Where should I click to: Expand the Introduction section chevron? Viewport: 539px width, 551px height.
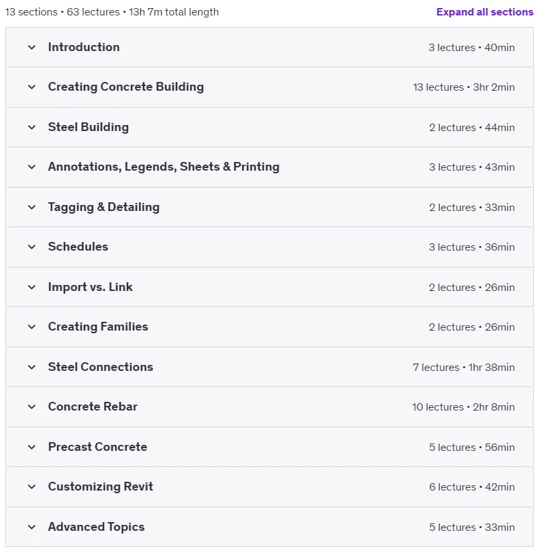tap(32, 47)
